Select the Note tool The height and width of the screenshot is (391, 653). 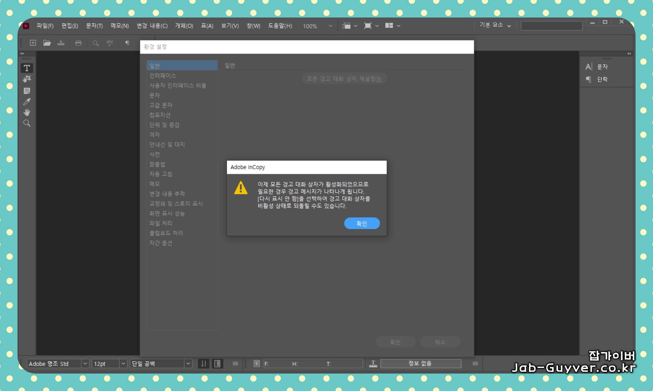point(27,91)
